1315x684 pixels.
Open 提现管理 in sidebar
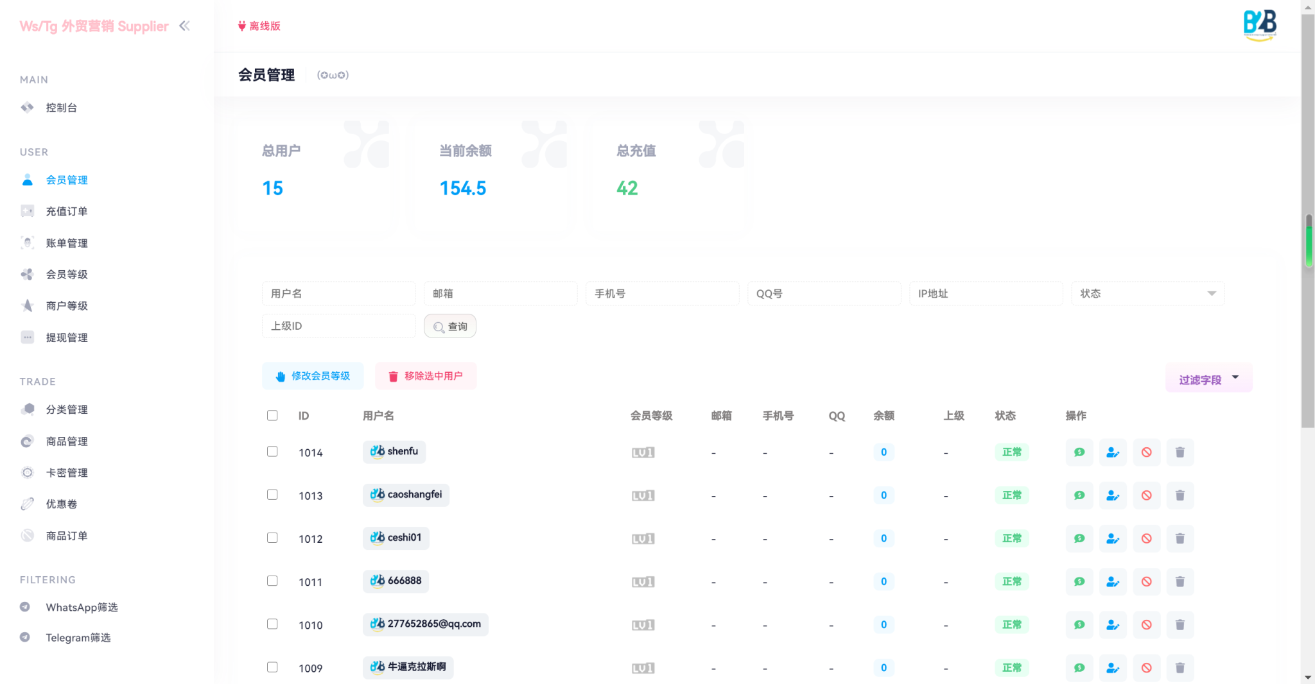66,338
